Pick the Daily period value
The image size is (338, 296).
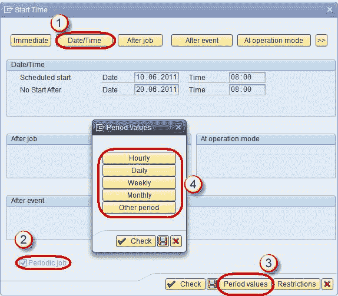pos(139,171)
